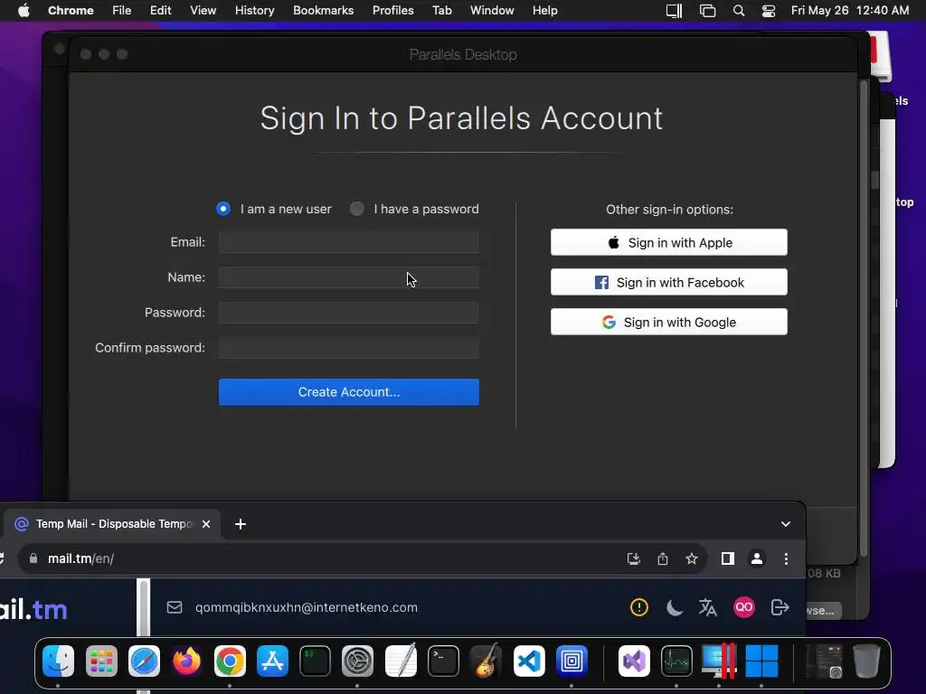Select the 'I have a password' radio button
This screenshot has height=694, width=926.
click(x=356, y=209)
